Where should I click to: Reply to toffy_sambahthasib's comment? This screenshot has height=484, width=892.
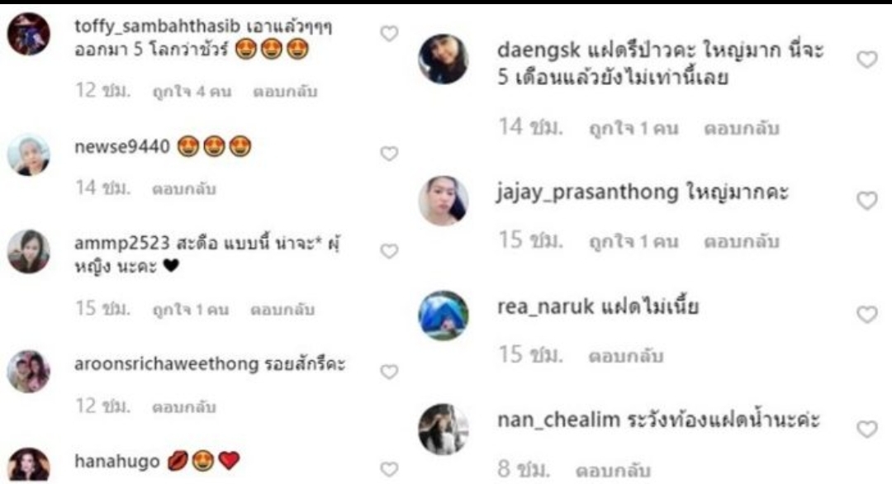pyautogui.click(x=285, y=91)
